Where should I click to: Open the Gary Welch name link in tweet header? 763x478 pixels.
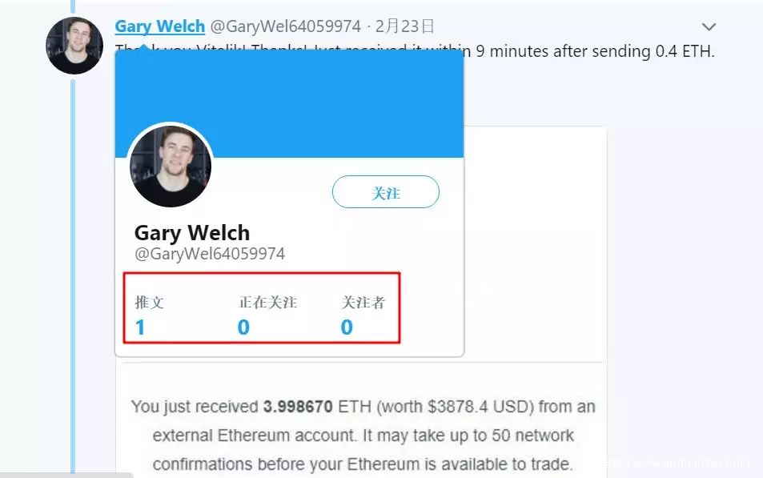point(159,26)
